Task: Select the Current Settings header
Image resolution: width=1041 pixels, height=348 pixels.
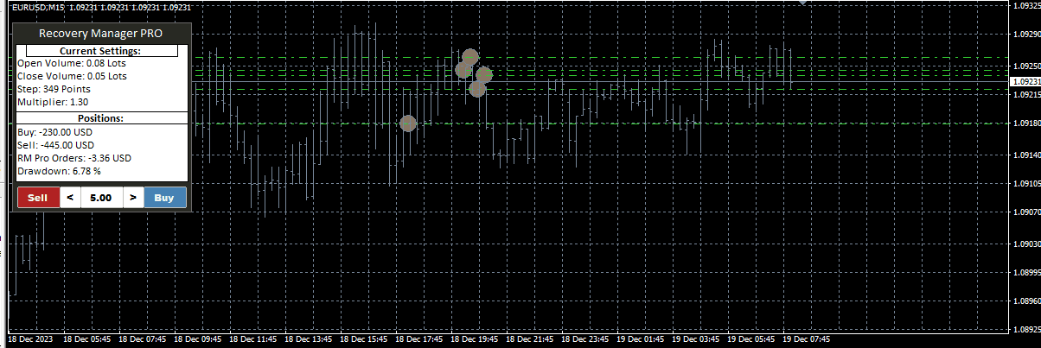Action: [101, 51]
